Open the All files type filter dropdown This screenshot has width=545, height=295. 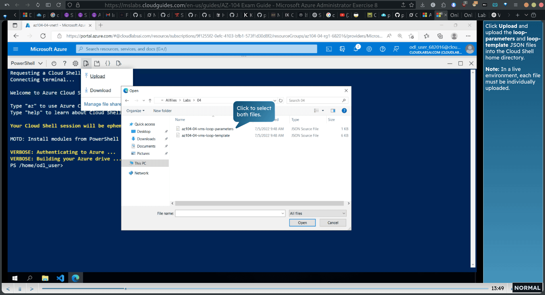click(317, 213)
